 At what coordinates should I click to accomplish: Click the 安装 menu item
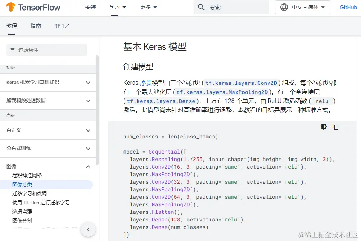pos(90,8)
